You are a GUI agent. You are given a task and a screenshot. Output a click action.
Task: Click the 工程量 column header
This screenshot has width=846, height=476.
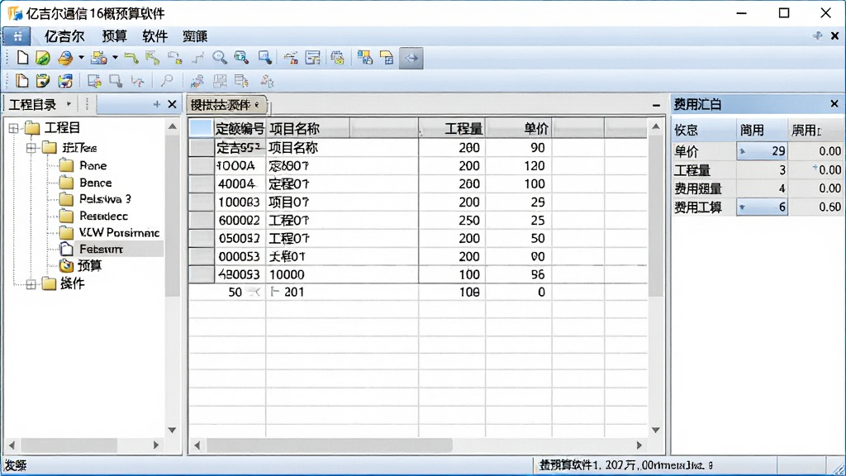coord(452,128)
